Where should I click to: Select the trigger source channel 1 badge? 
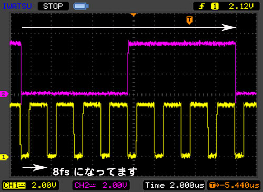215,6
